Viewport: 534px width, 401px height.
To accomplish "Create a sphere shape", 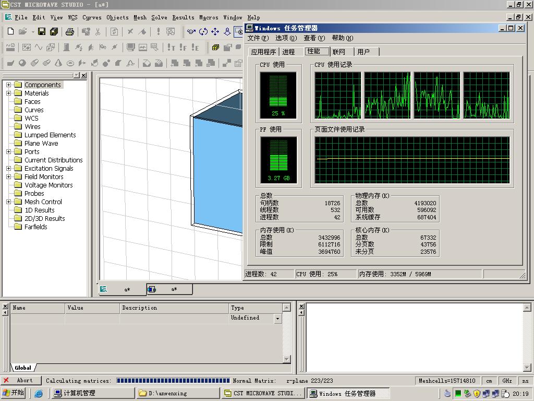I will 22,63.
